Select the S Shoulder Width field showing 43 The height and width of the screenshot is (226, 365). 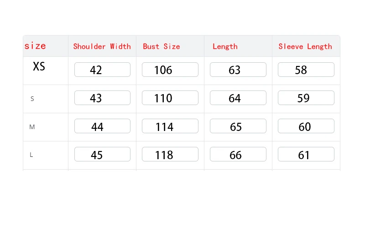pos(102,98)
